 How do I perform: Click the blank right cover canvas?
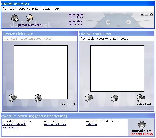[x=117, y=68]
